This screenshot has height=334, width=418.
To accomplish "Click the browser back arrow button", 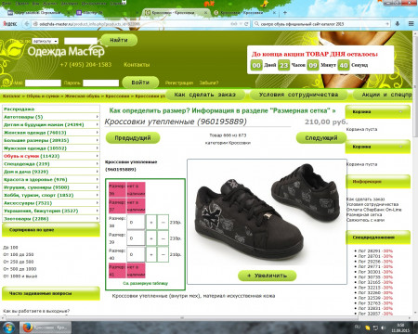I will [x=27, y=24].
